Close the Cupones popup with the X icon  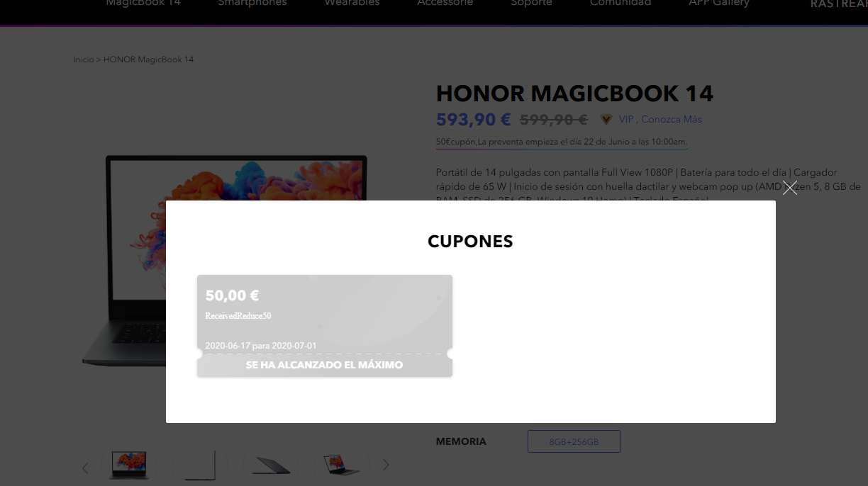coord(790,188)
